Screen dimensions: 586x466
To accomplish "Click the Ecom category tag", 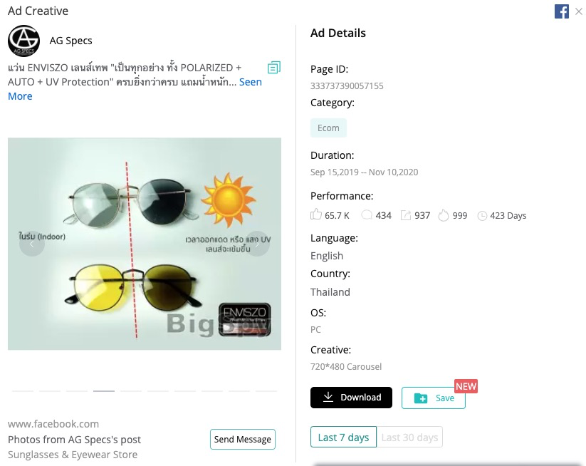I will [328, 128].
